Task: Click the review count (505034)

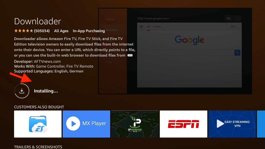Action: pyautogui.click(x=42, y=31)
